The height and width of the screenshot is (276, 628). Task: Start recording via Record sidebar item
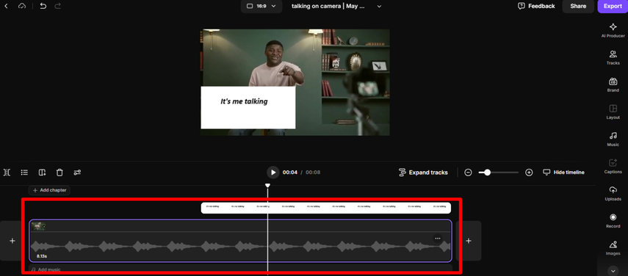(613, 221)
